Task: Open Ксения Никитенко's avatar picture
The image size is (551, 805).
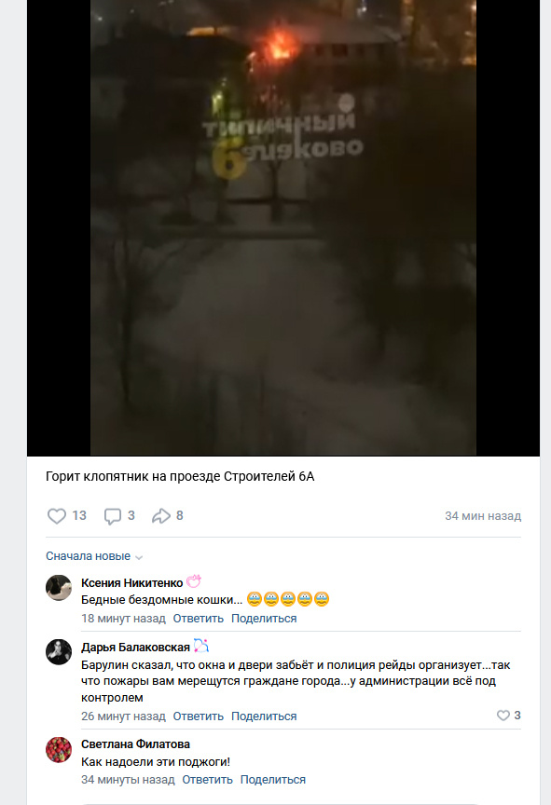Action: (x=59, y=587)
